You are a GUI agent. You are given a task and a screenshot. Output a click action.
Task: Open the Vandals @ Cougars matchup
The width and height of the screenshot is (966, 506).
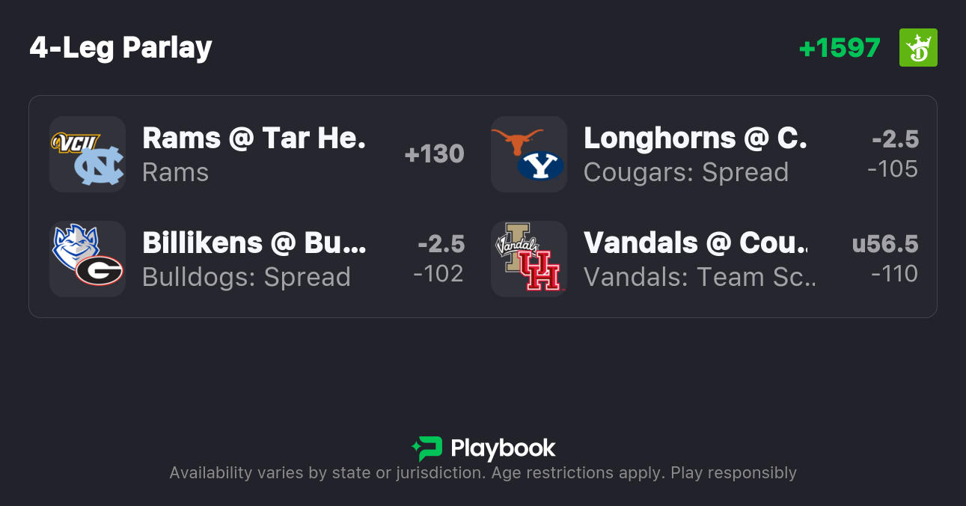click(x=695, y=243)
